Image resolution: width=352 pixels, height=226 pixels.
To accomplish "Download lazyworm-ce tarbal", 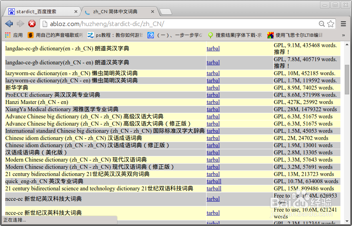I will (x=213, y=80).
